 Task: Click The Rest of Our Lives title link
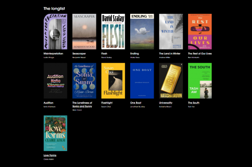200,53
